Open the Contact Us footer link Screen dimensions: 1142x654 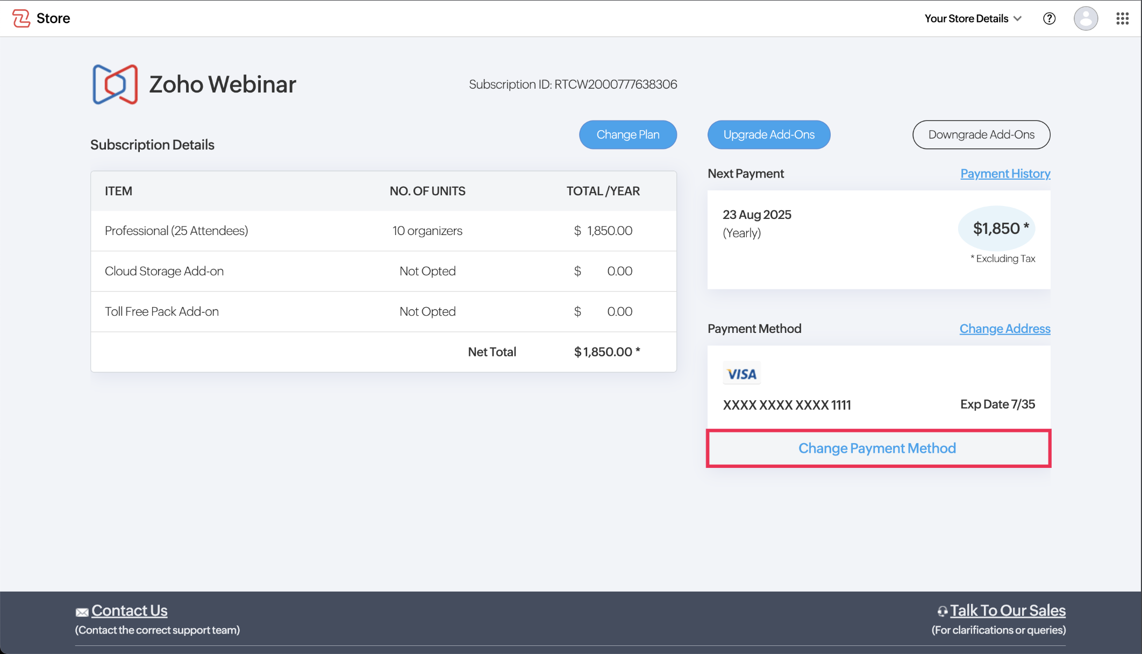pos(130,610)
